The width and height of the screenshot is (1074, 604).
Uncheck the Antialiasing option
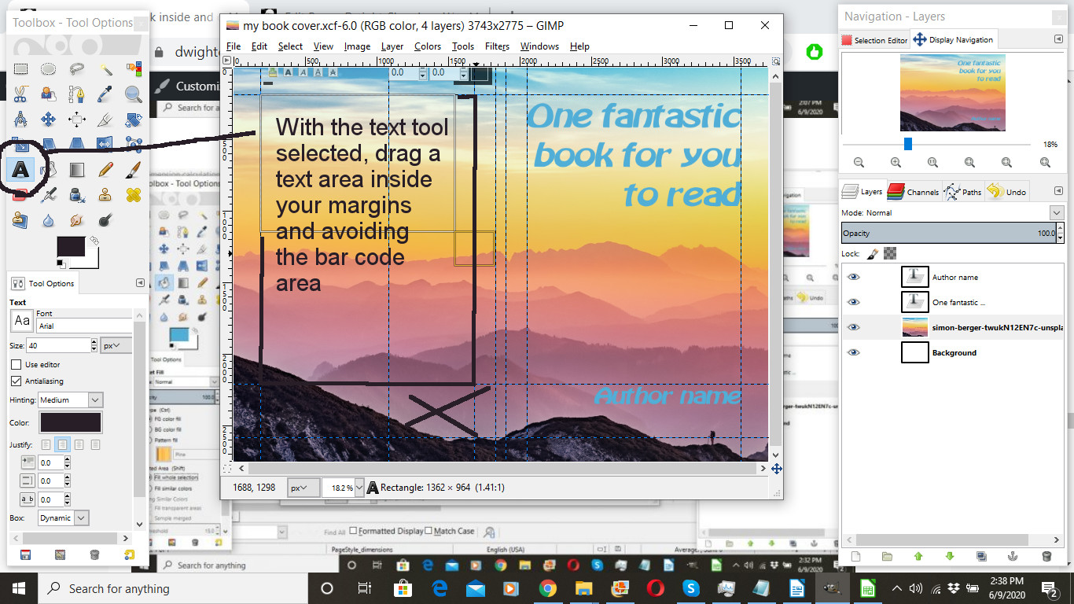[x=17, y=381]
